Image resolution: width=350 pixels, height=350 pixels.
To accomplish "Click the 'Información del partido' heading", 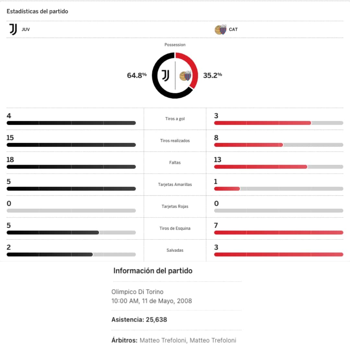I will click(153, 271).
